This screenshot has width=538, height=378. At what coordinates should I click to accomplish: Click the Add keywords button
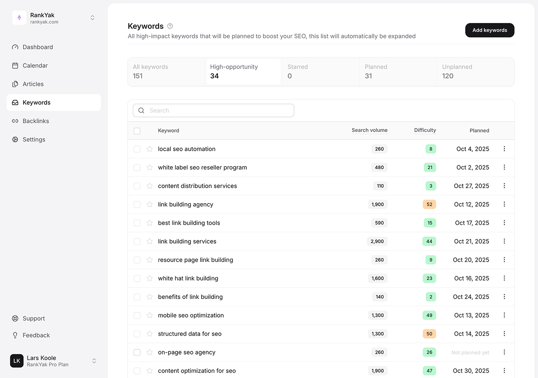tap(490, 30)
